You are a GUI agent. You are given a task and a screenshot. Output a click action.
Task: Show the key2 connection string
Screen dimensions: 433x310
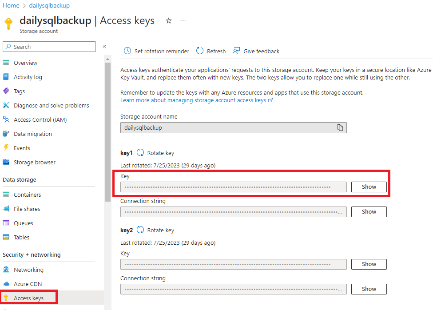pyautogui.click(x=369, y=289)
